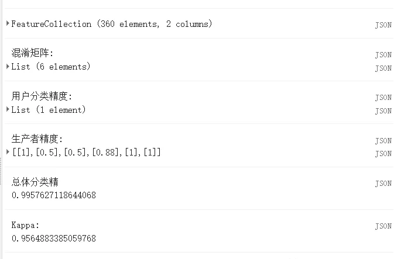
Task: Select the List (6 elements) text
Action: (x=51, y=67)
